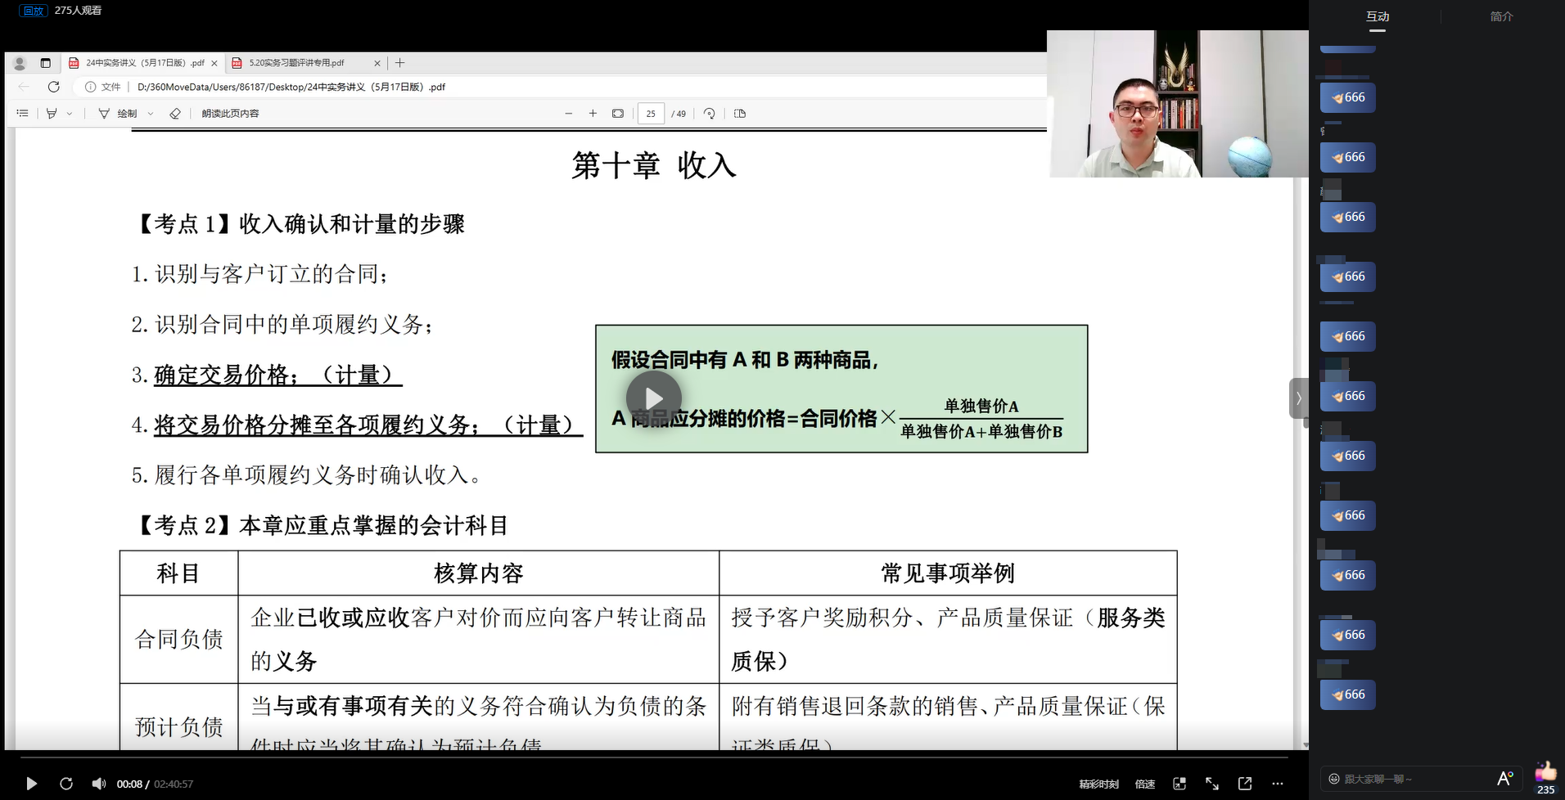Open the 倍速 playback speed menu
Viewport: 1565px width, 800px height.
point(1144,784)
